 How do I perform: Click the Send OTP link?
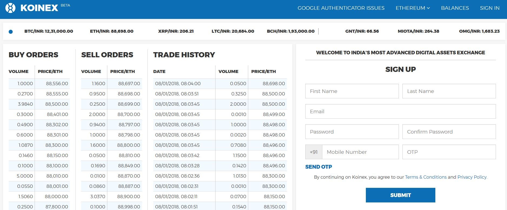click(319, 167)
